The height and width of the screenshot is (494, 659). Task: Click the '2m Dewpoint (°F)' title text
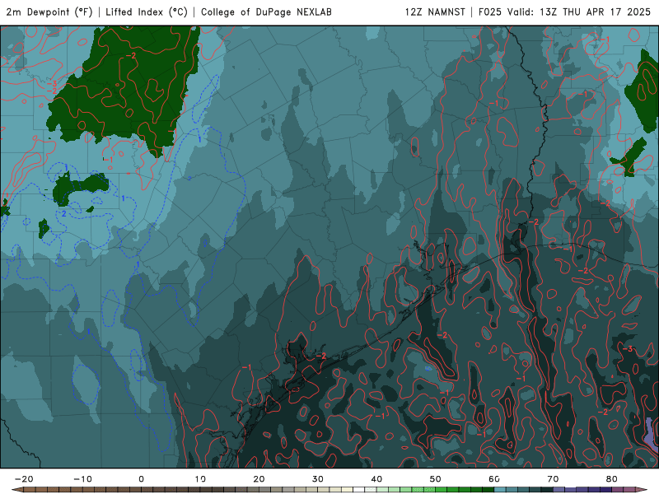[49, 12]
